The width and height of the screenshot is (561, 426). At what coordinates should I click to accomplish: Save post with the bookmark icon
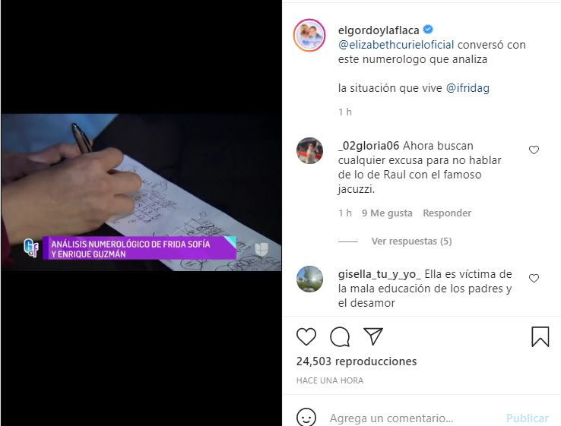540,336
